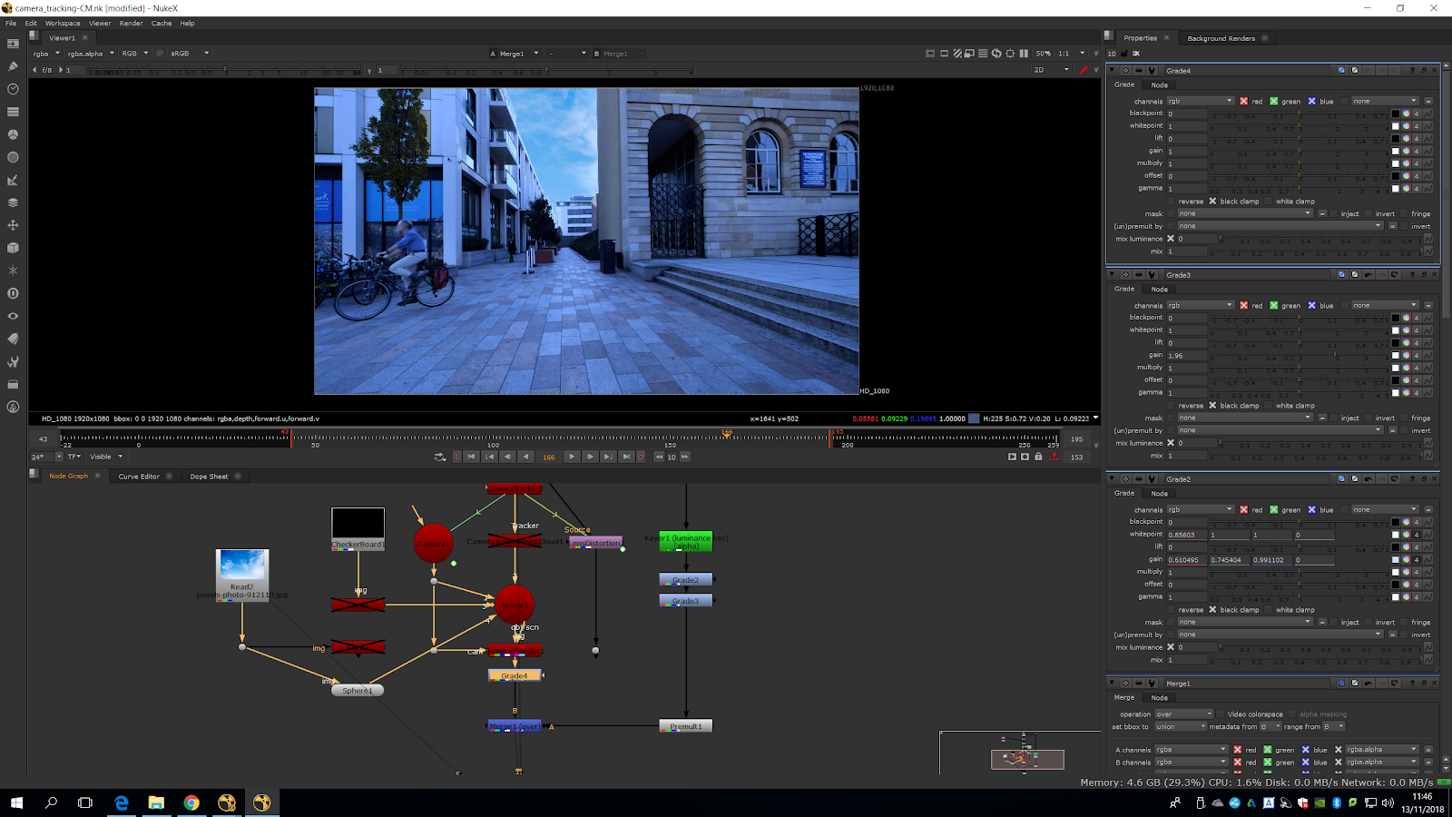The width and height of the screenshot is (1452, 817).
Task: Open the Keyer nodes circle icon
Action: coord(13,157)
